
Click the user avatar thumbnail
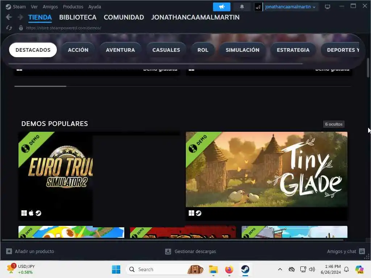click(x=258, y=7)
